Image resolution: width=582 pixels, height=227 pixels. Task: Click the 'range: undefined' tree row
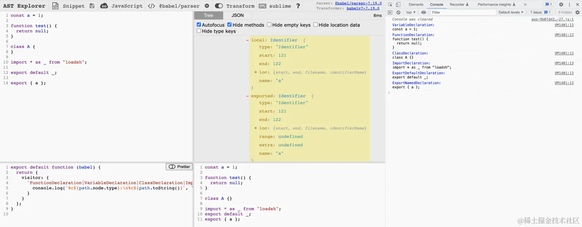(x=281, y=137)
